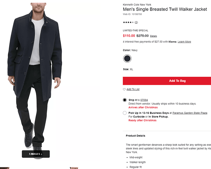This screenshot has height=169, width=211.
Task: Change the 07094 shipping zip code
Action: pos(144,100)
